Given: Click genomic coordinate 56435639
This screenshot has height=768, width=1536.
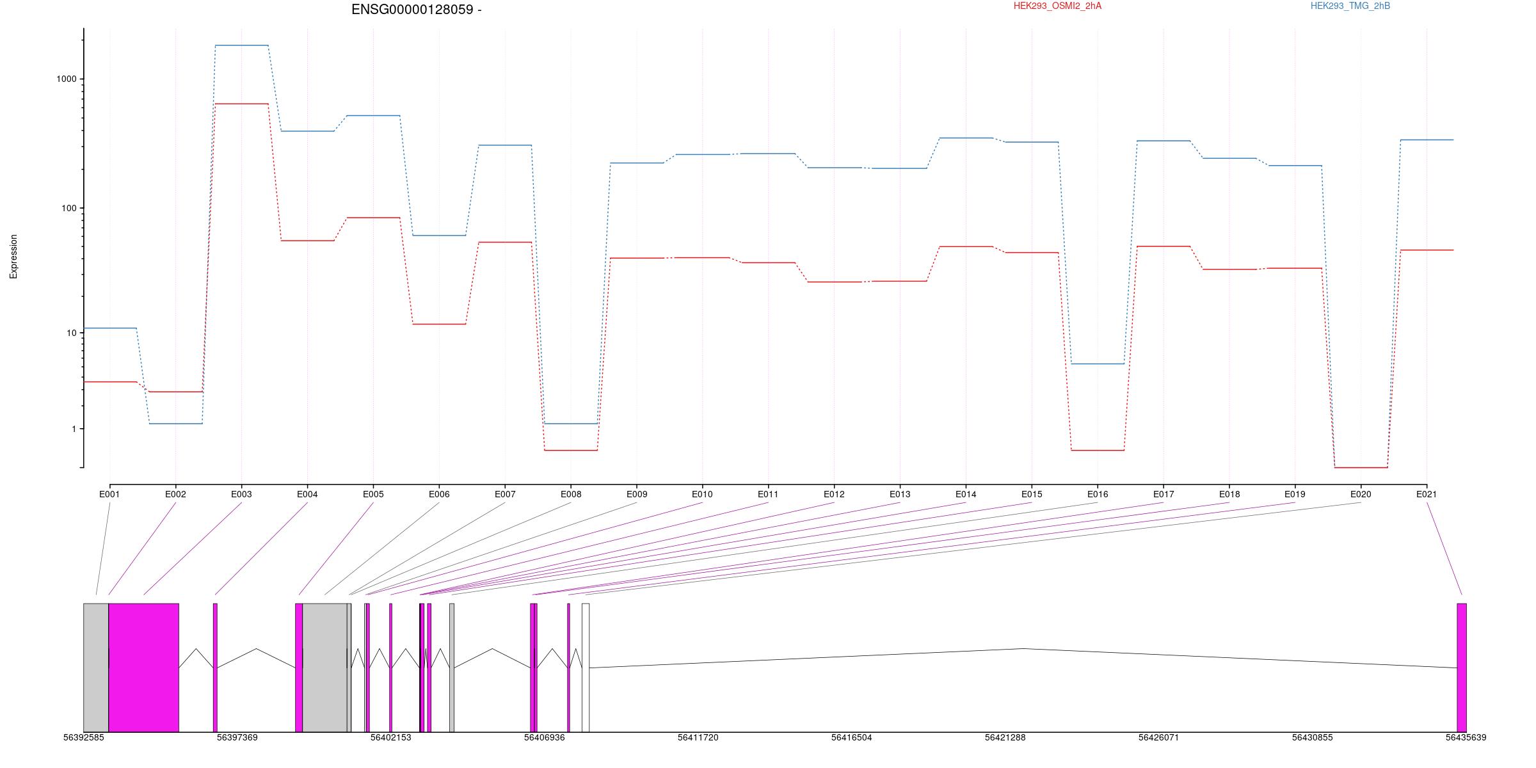Looking at the screenshot, I should tap(1466, 737).
